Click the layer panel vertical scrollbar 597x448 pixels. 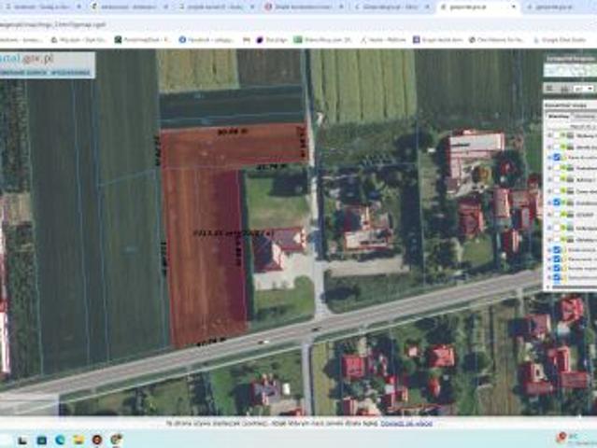point(593,205)
